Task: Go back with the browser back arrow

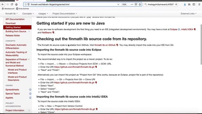Action: pyautogui.click(x=3, y=4)
